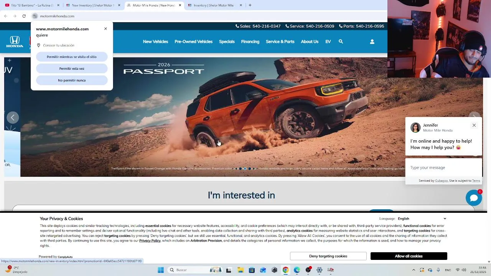Close the YouTube Tito El Bambino tab
Screen dimensions: 491x276
click(x=58, y=5)
